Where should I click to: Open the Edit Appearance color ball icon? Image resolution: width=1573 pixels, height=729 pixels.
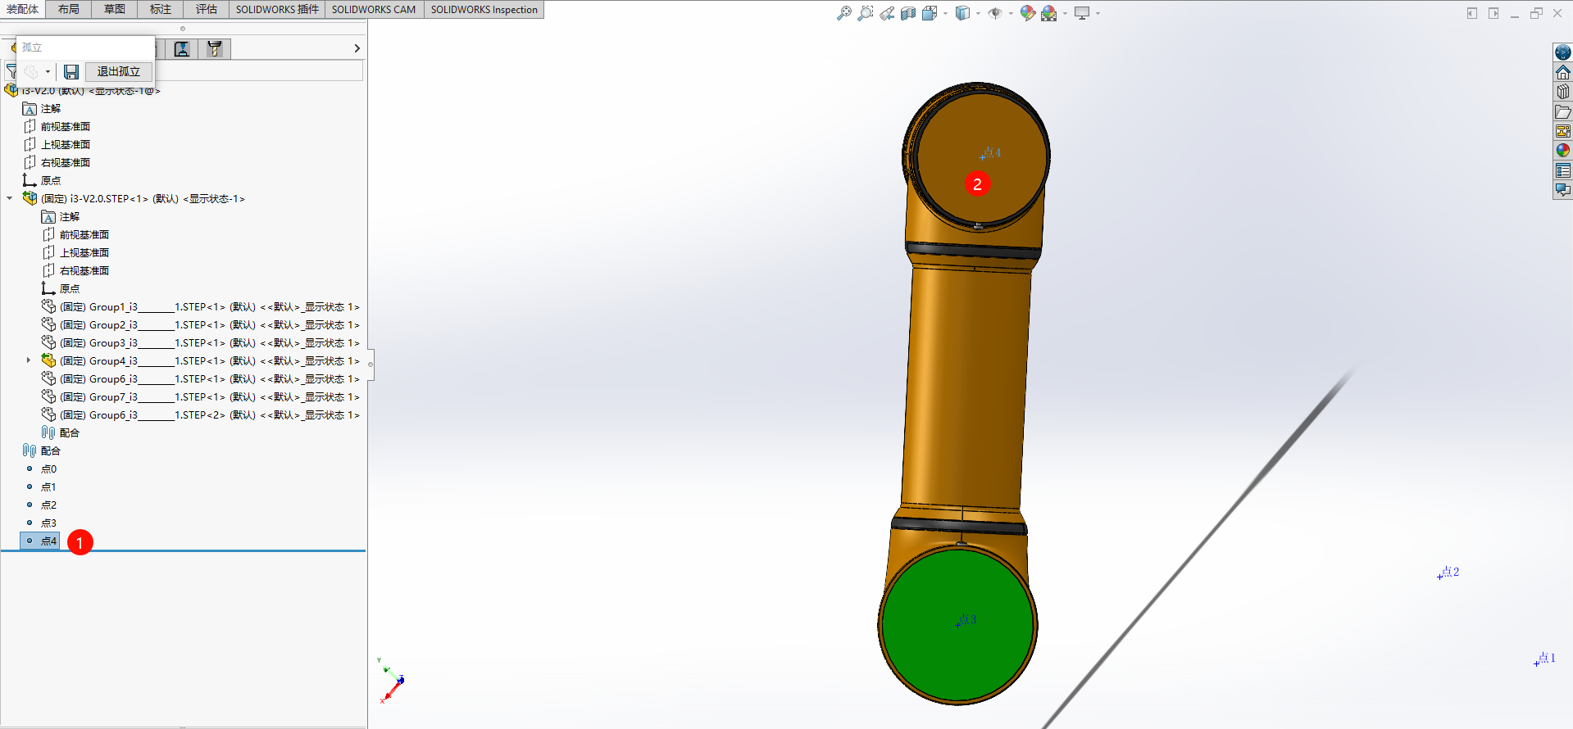pyautogui.click(x=1027, y=13)
